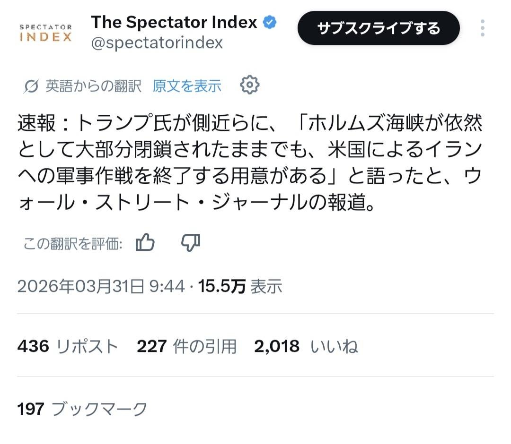Screen dimensions: 511x444
Task: Open the @spectatorindex handle profile
Action: pos(157,43)
